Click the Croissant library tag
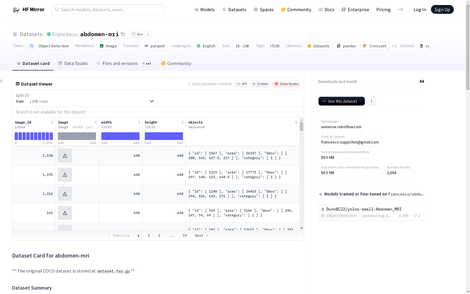470x294 pixels. pos(375,46)
